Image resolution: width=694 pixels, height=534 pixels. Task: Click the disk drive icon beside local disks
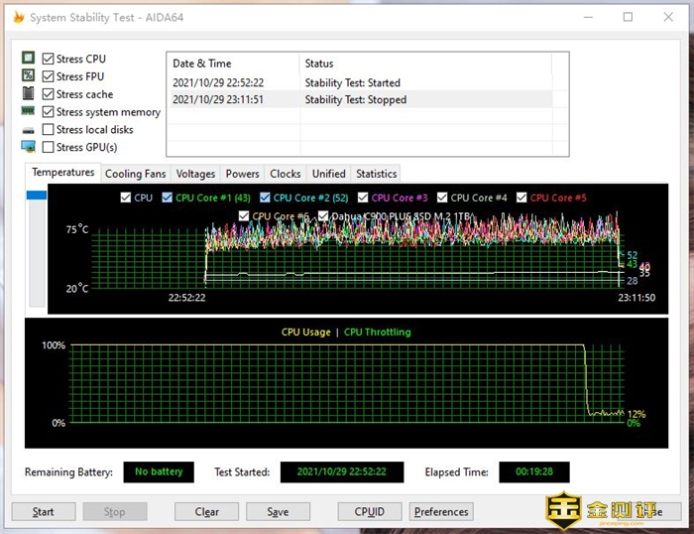click(28, 130)
